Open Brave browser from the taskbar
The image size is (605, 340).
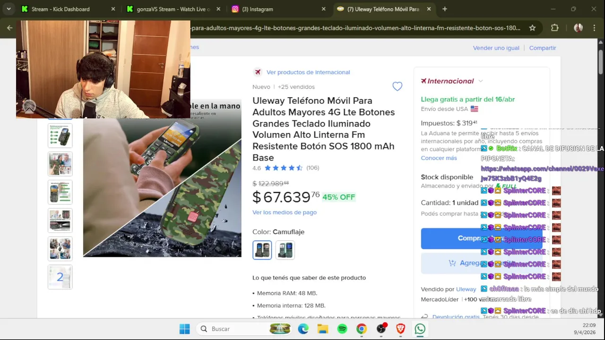tap(400, 329)
